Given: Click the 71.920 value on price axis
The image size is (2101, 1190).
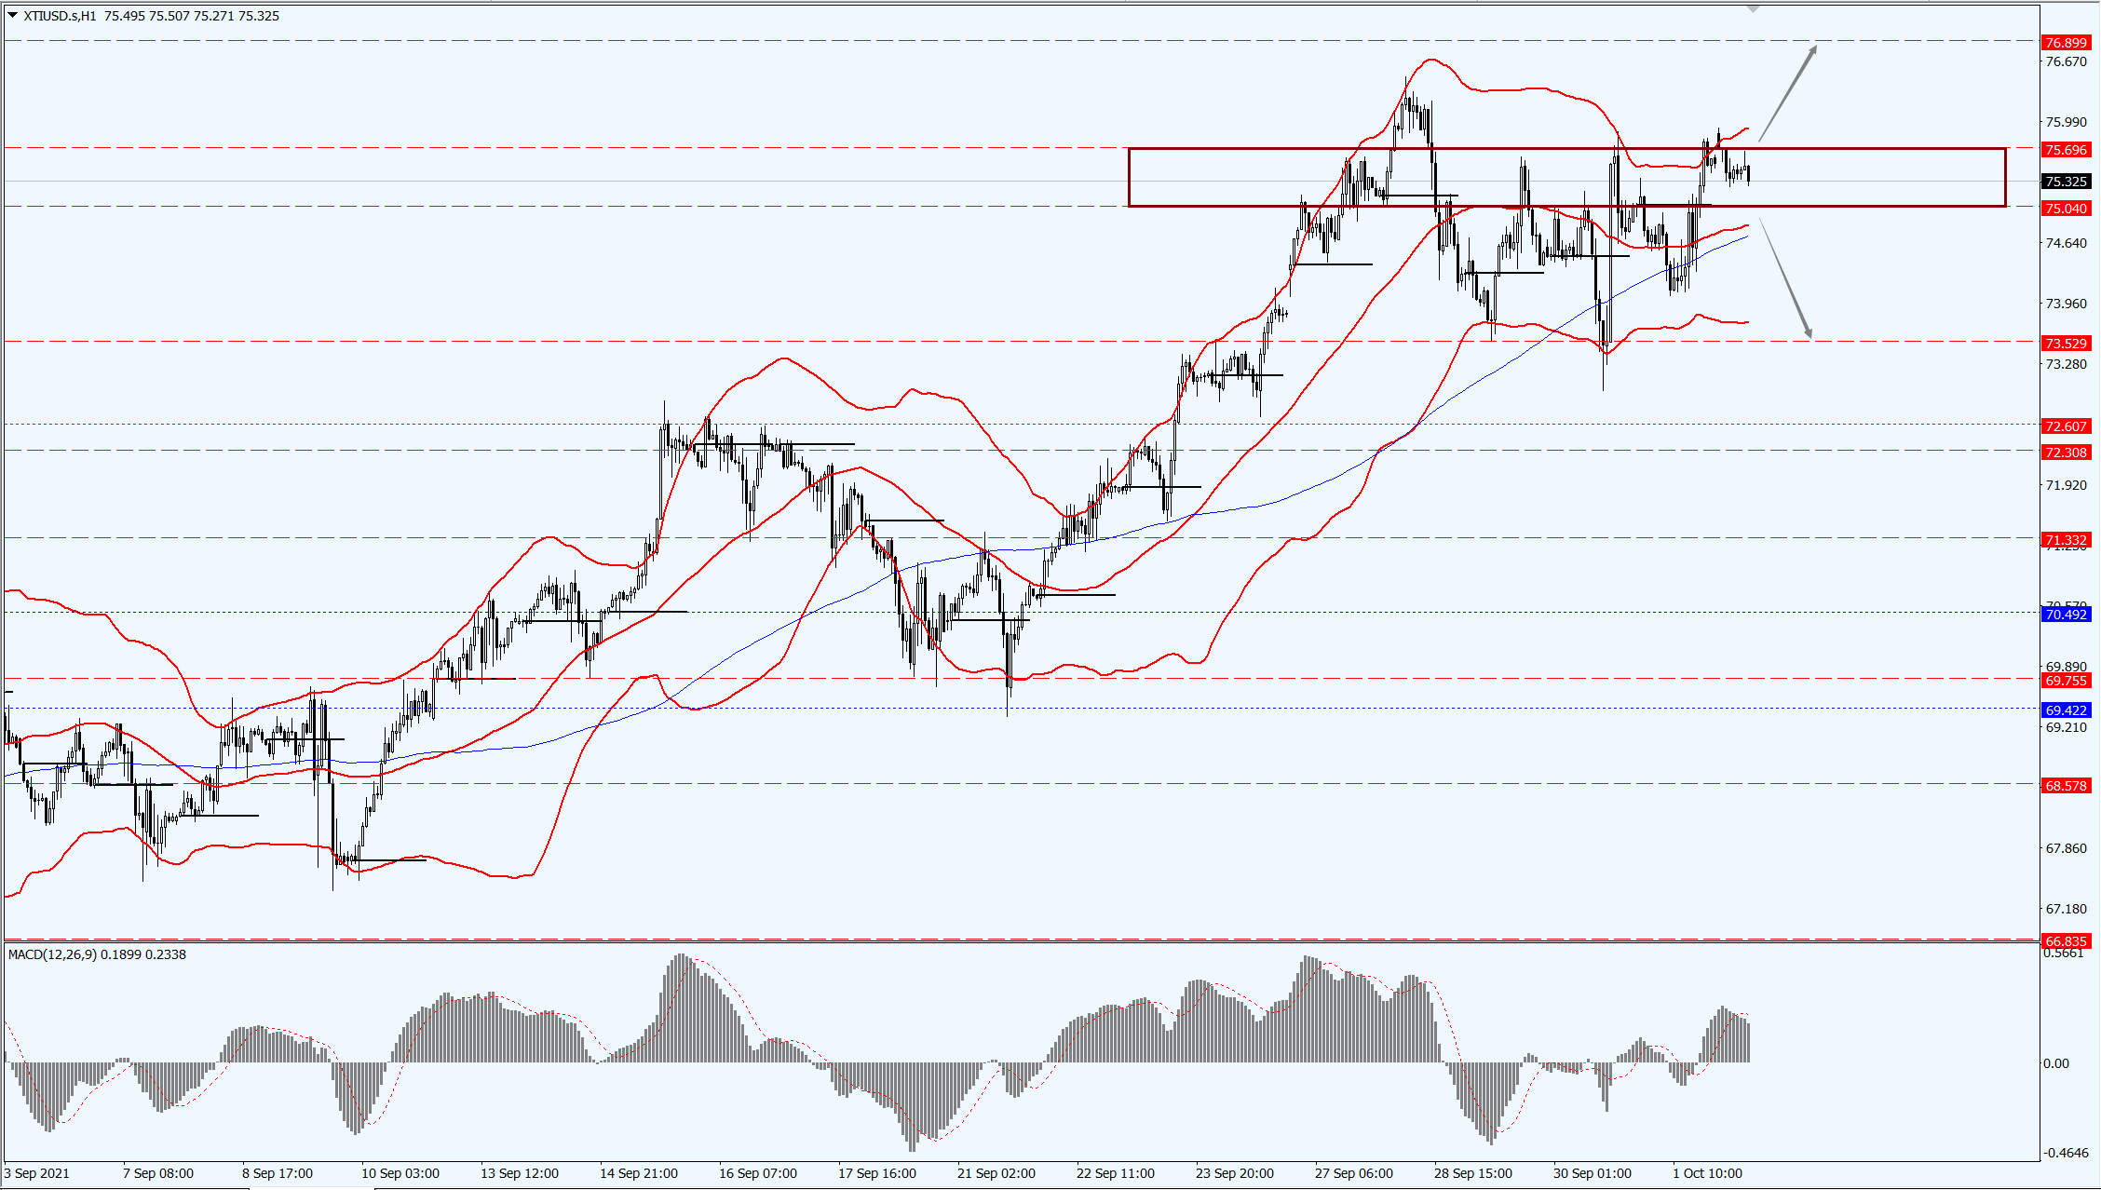Looking at the screenshot, I should coord(2066,485).
